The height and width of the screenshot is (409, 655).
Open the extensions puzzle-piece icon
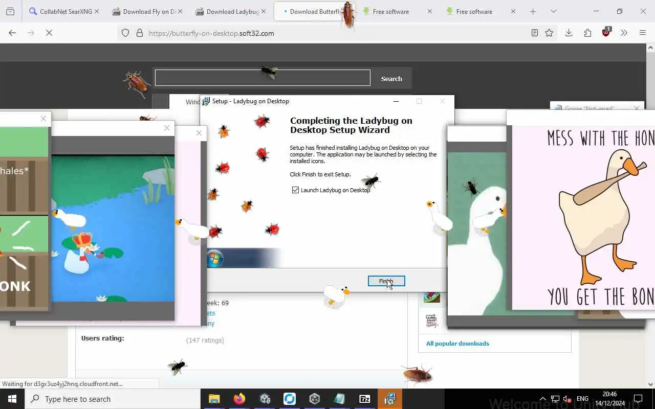pyautogui.click(x=587, y=33)
